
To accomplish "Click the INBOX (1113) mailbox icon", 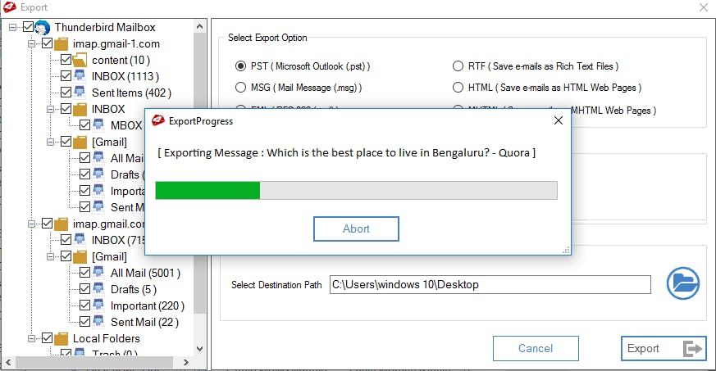I will click(x=80, y=75).
